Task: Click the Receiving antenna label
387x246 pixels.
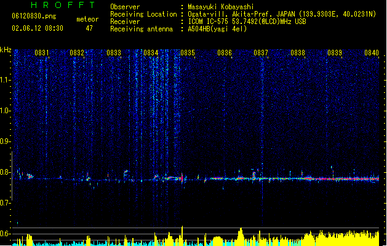Action: coord(142,29)
